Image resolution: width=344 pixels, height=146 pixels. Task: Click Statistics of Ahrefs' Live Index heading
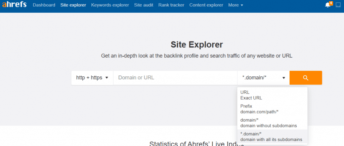pyautogui.click(x=197, y=144)
